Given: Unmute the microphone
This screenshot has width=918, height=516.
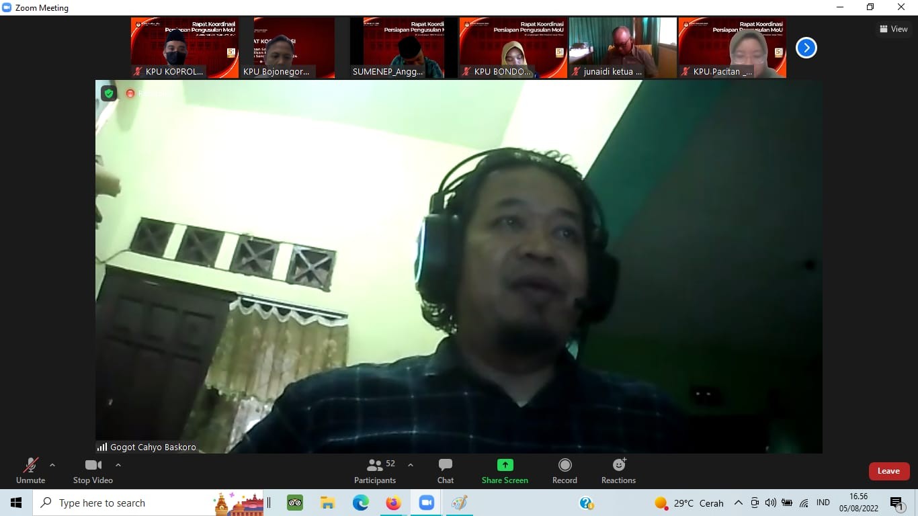Looking at the screenshot, I should 30,471.
